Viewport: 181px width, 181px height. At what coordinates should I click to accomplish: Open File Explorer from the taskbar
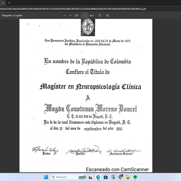coord(128,177)
